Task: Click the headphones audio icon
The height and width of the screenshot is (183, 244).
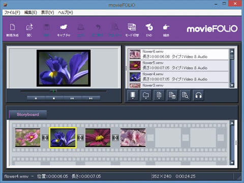Action: coord(198,95)
